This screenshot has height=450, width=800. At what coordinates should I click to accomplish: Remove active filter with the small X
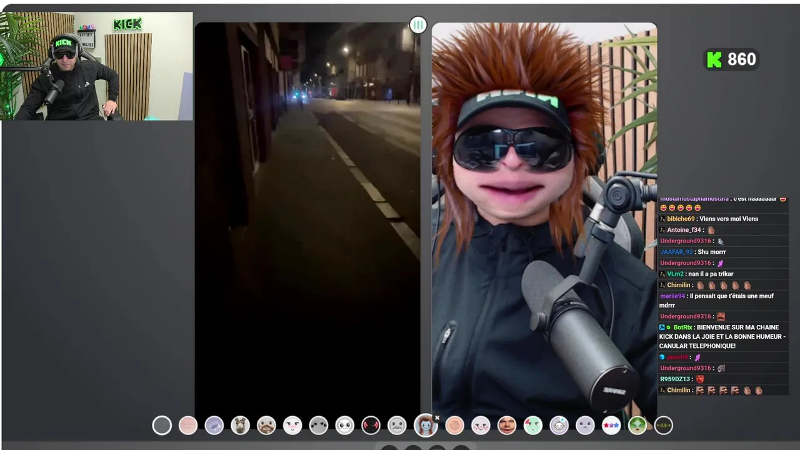click(x=437, y=417)
